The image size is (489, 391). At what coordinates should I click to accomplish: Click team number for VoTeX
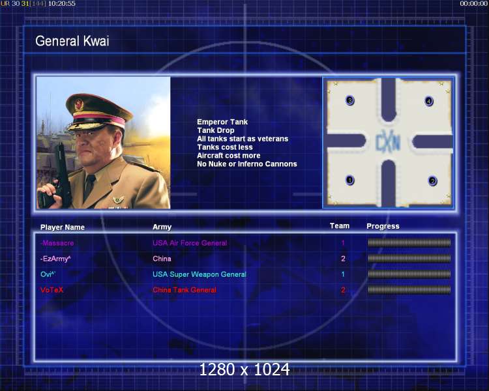tap(343, 289)
